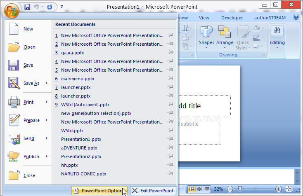Click the Zoom In plus button
Image resolution: width=303 pixels, height=196 pixels.
click(279, 189)
